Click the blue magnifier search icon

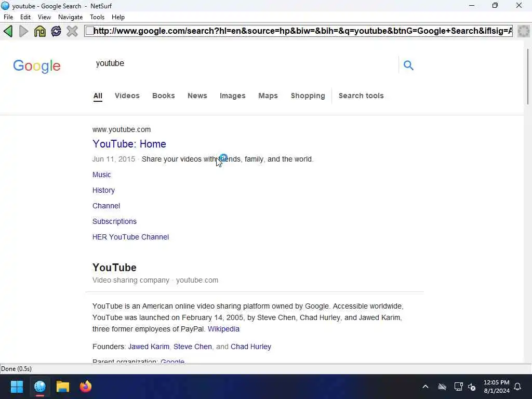(x=408, y=65)
